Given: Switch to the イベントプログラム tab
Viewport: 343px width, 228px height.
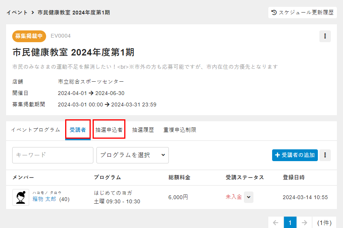Looking at the screenshot, I should [x=35, y=130].
